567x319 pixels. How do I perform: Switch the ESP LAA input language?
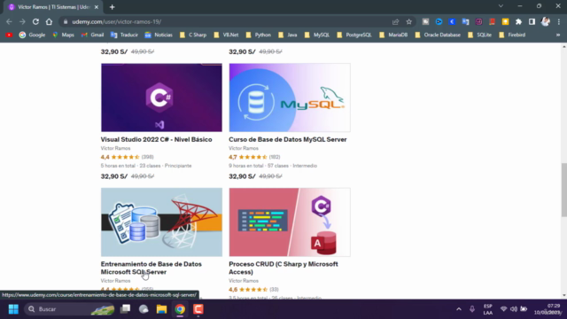point(488,309)
